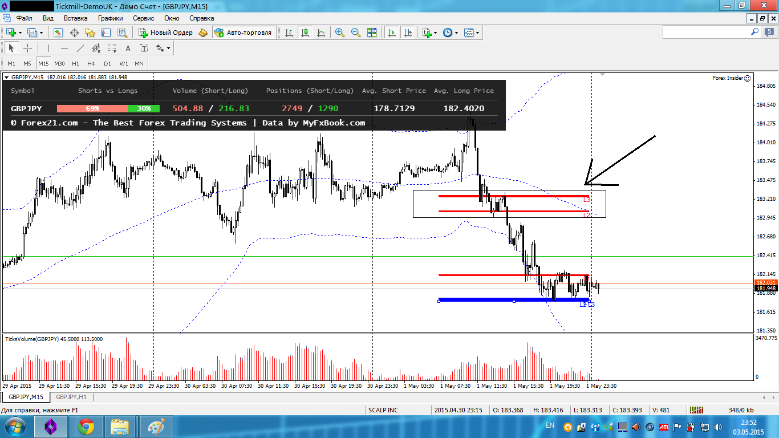Toggle the Авто-торговля button
The width and height of the screenshot is (779, 438).
tap(244, 33)
